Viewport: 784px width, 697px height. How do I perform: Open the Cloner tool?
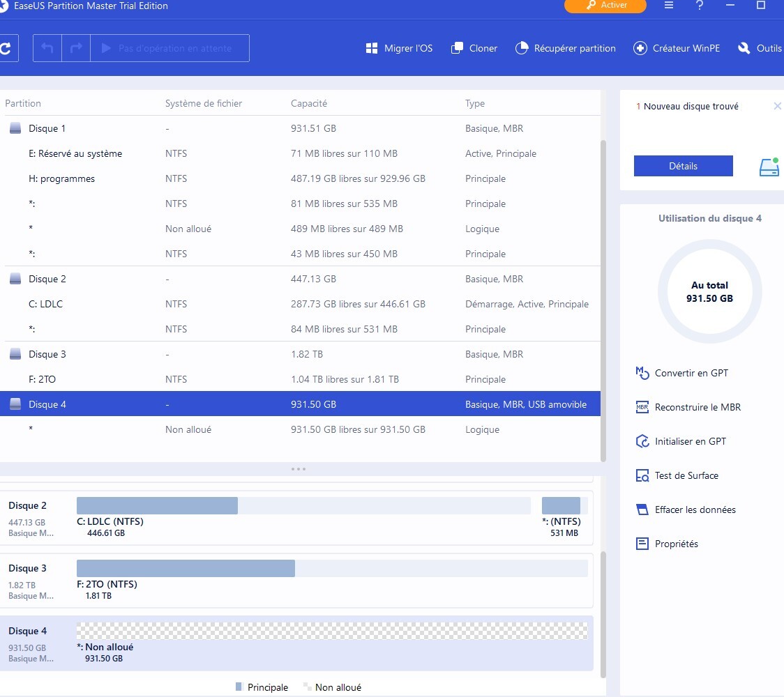click(474, 48)
